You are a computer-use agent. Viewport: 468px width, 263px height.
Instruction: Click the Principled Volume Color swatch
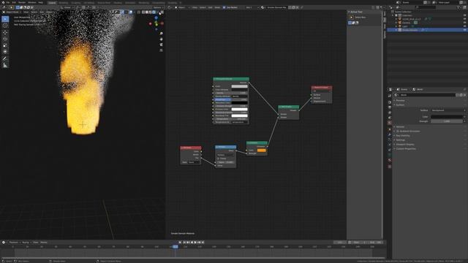(x=239, y=86)
